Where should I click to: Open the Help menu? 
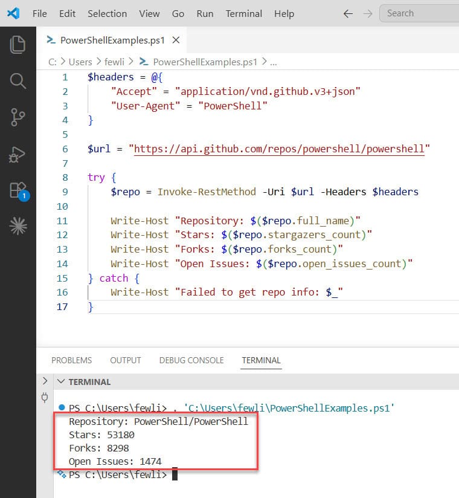[284, 14]
